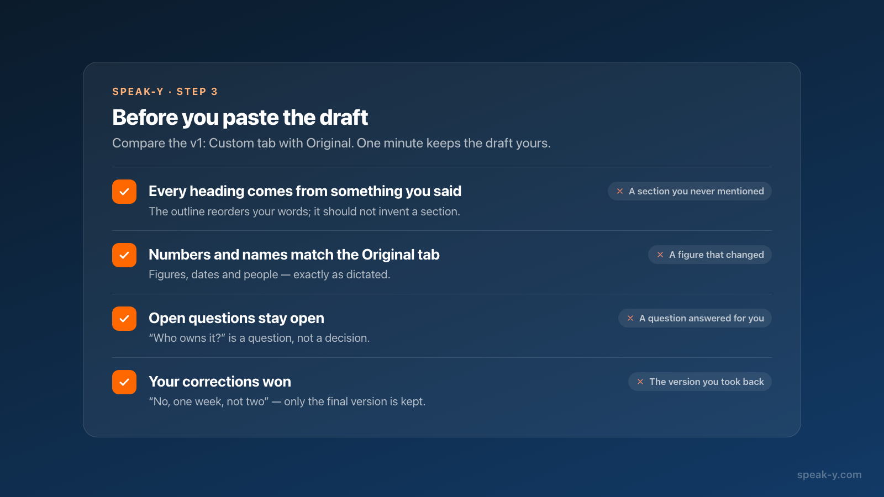Image resolution: width=884 pixels, height=497 pixels.
Task: Toggle the checkbox for 'Every heading comes from something you said'
Action: point(124,192)
